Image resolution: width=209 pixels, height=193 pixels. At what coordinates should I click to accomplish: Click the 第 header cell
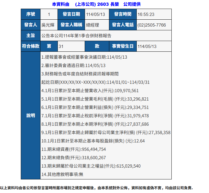(x=49, y=46)
